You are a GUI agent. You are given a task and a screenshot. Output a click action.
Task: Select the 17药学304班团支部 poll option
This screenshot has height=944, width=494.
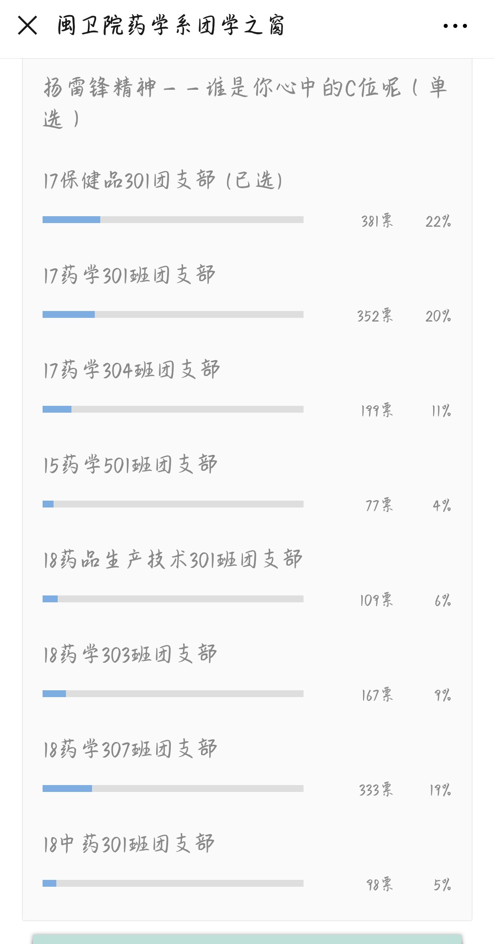pyautogui.click(x=132, y=370)
